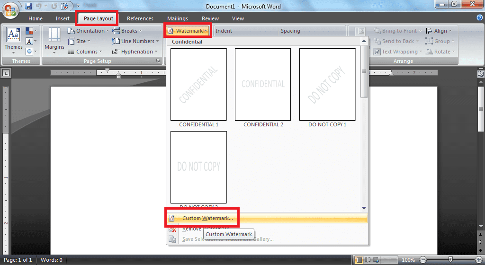Expand the Breaks dropdown
Image resolution: width=485 pixels, height=265 pixels.
click(127, 31)
